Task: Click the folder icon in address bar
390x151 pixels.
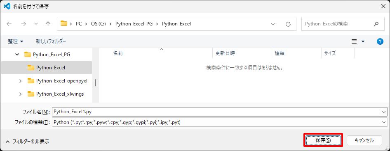Action: [x=64, y=24]
